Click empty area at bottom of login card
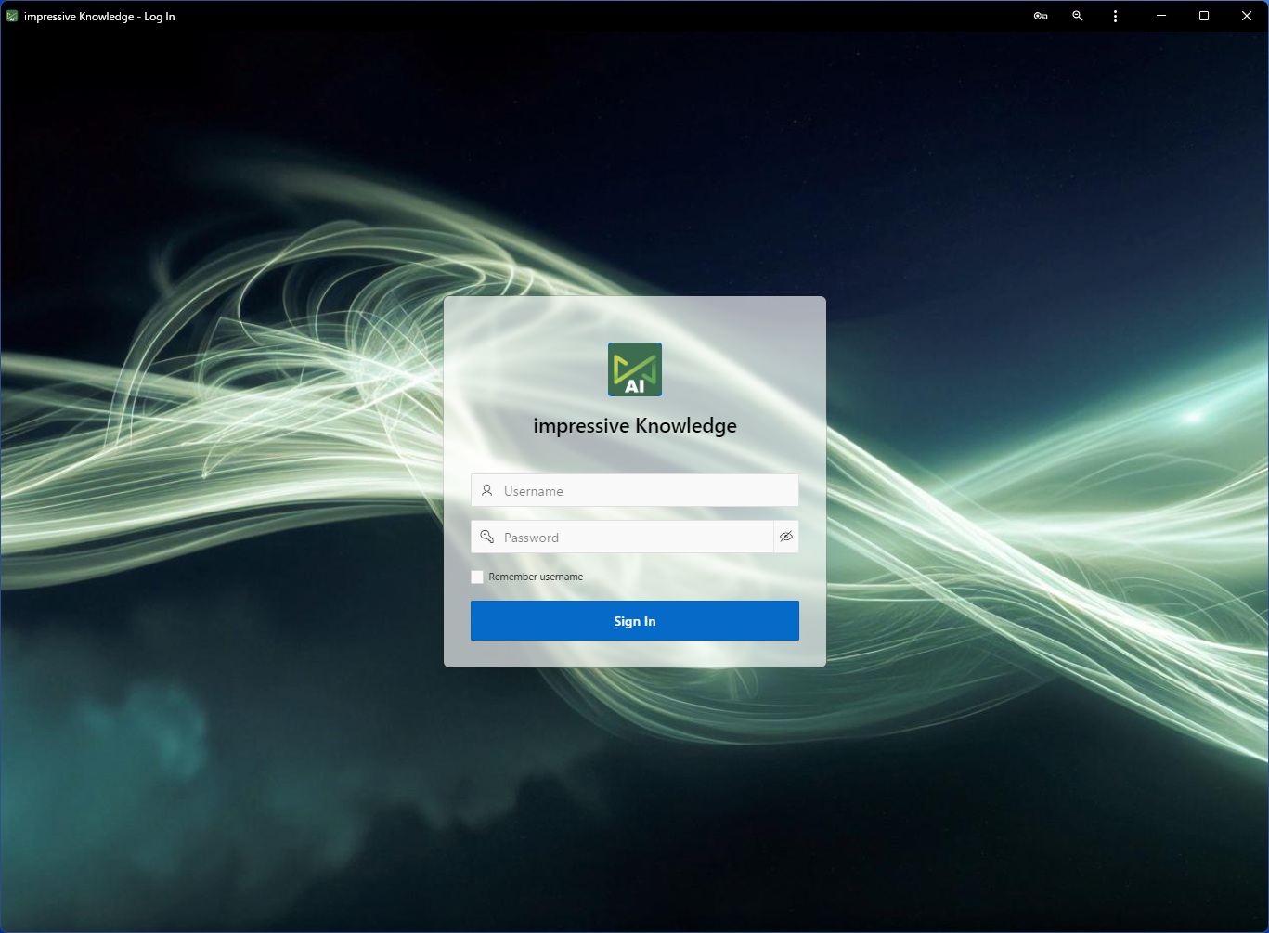The height and width of the screenshot is (933, 1269). pyautogui.click(x=634, y=654)
